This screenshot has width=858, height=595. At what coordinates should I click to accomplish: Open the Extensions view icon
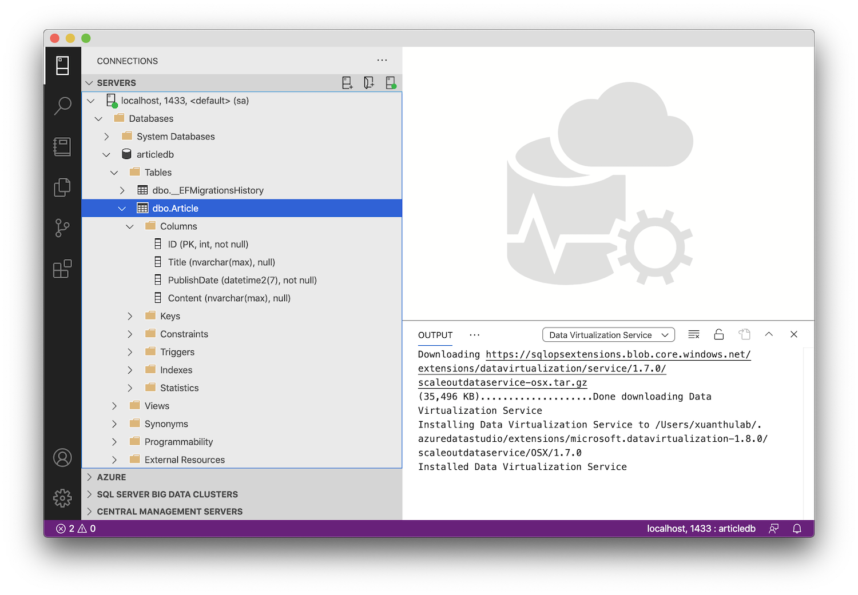pos(62,269)
